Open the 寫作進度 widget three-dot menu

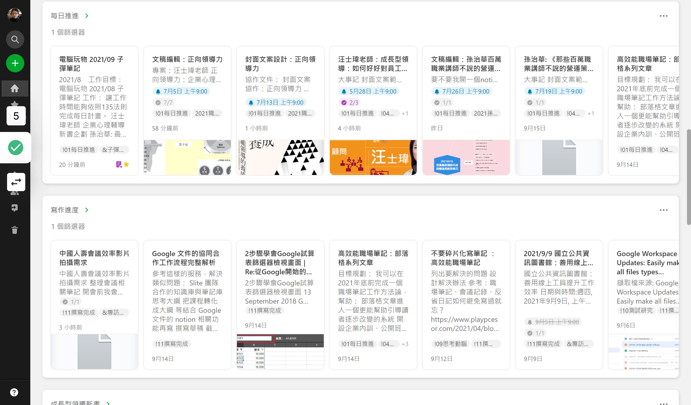pos(663,210)
